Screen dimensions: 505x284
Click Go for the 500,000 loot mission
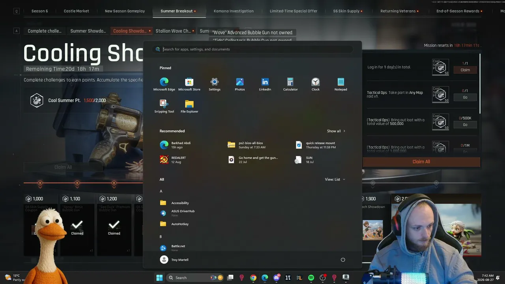point(465,125)
